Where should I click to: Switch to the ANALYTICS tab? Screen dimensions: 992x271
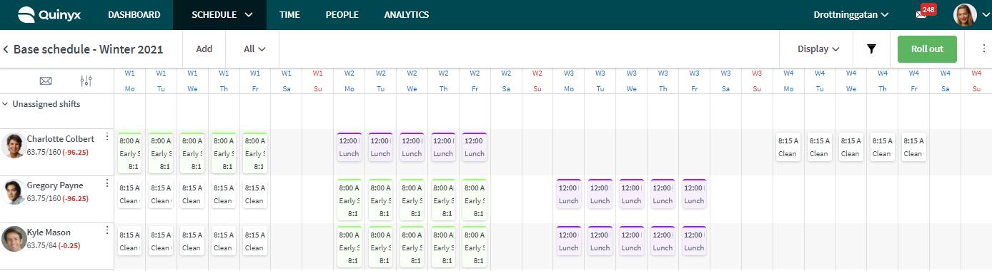[407, 14]
